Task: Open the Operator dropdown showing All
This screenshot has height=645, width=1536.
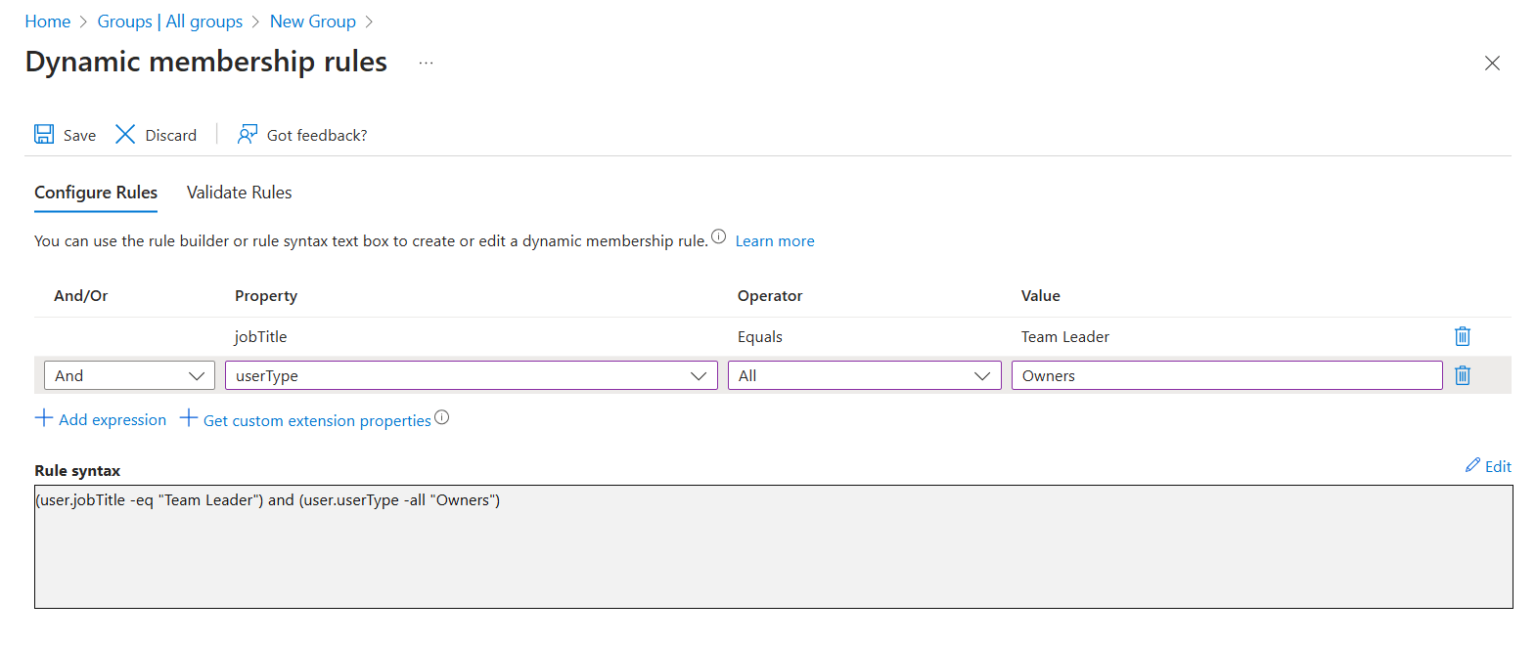Action: pos(864,375)
